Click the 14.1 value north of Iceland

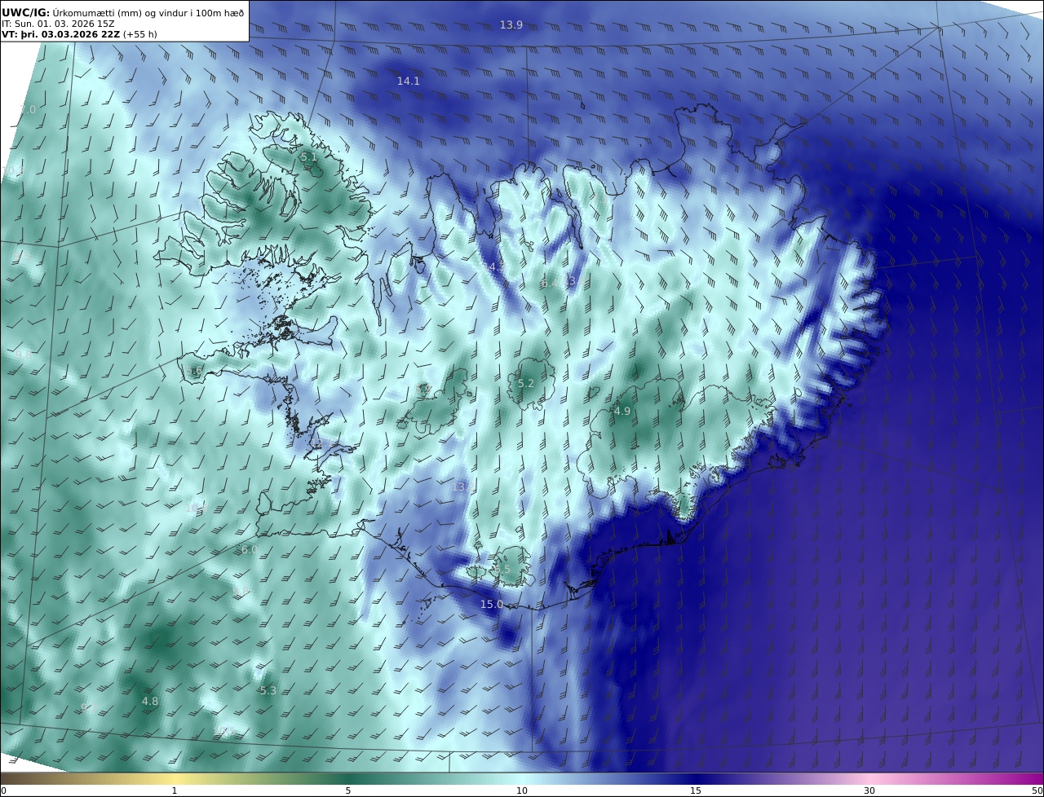(408, 81)
